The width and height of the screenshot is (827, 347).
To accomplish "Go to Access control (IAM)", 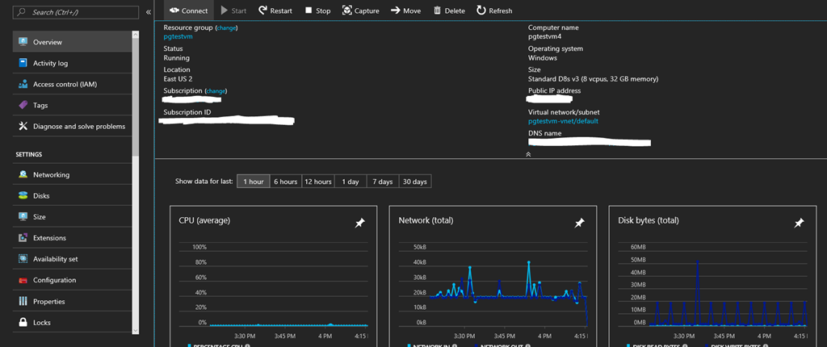I will pos(72,84).
